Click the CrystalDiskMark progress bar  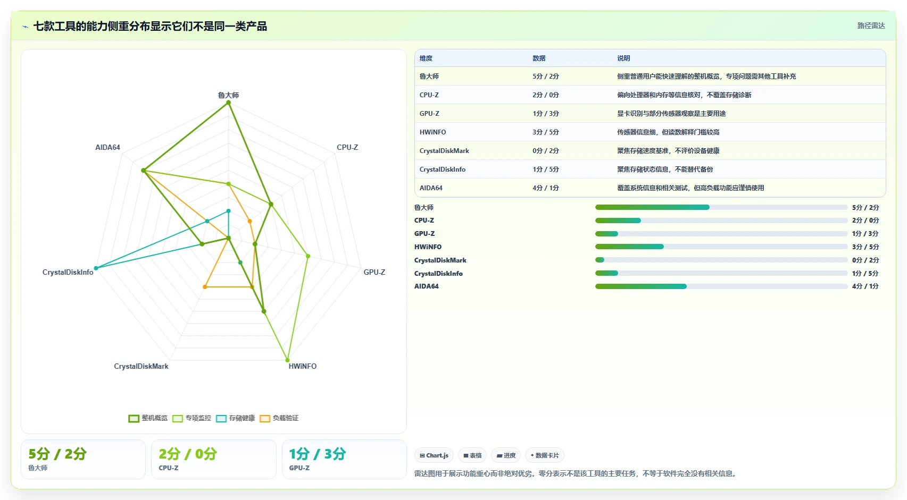[x=721, y=260]
